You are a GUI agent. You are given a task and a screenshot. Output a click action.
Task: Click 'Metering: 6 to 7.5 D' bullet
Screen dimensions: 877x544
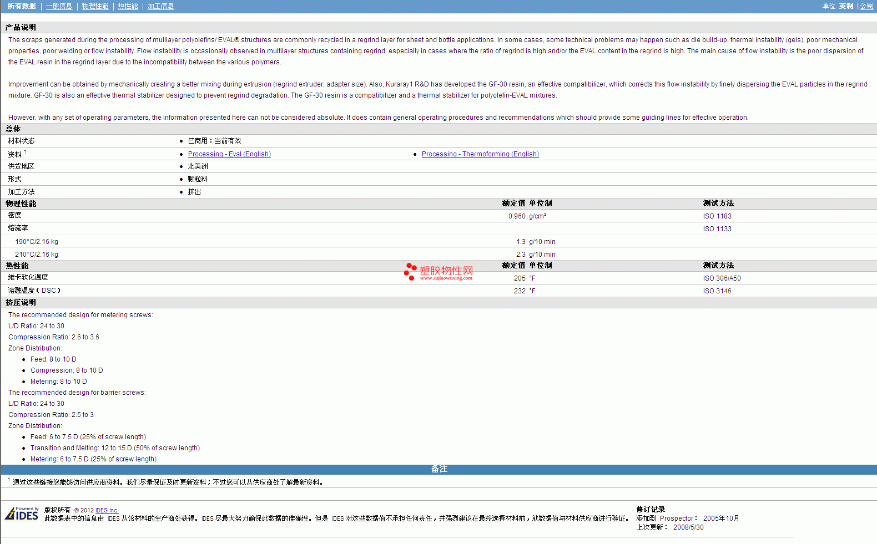(x=93, y=459)
